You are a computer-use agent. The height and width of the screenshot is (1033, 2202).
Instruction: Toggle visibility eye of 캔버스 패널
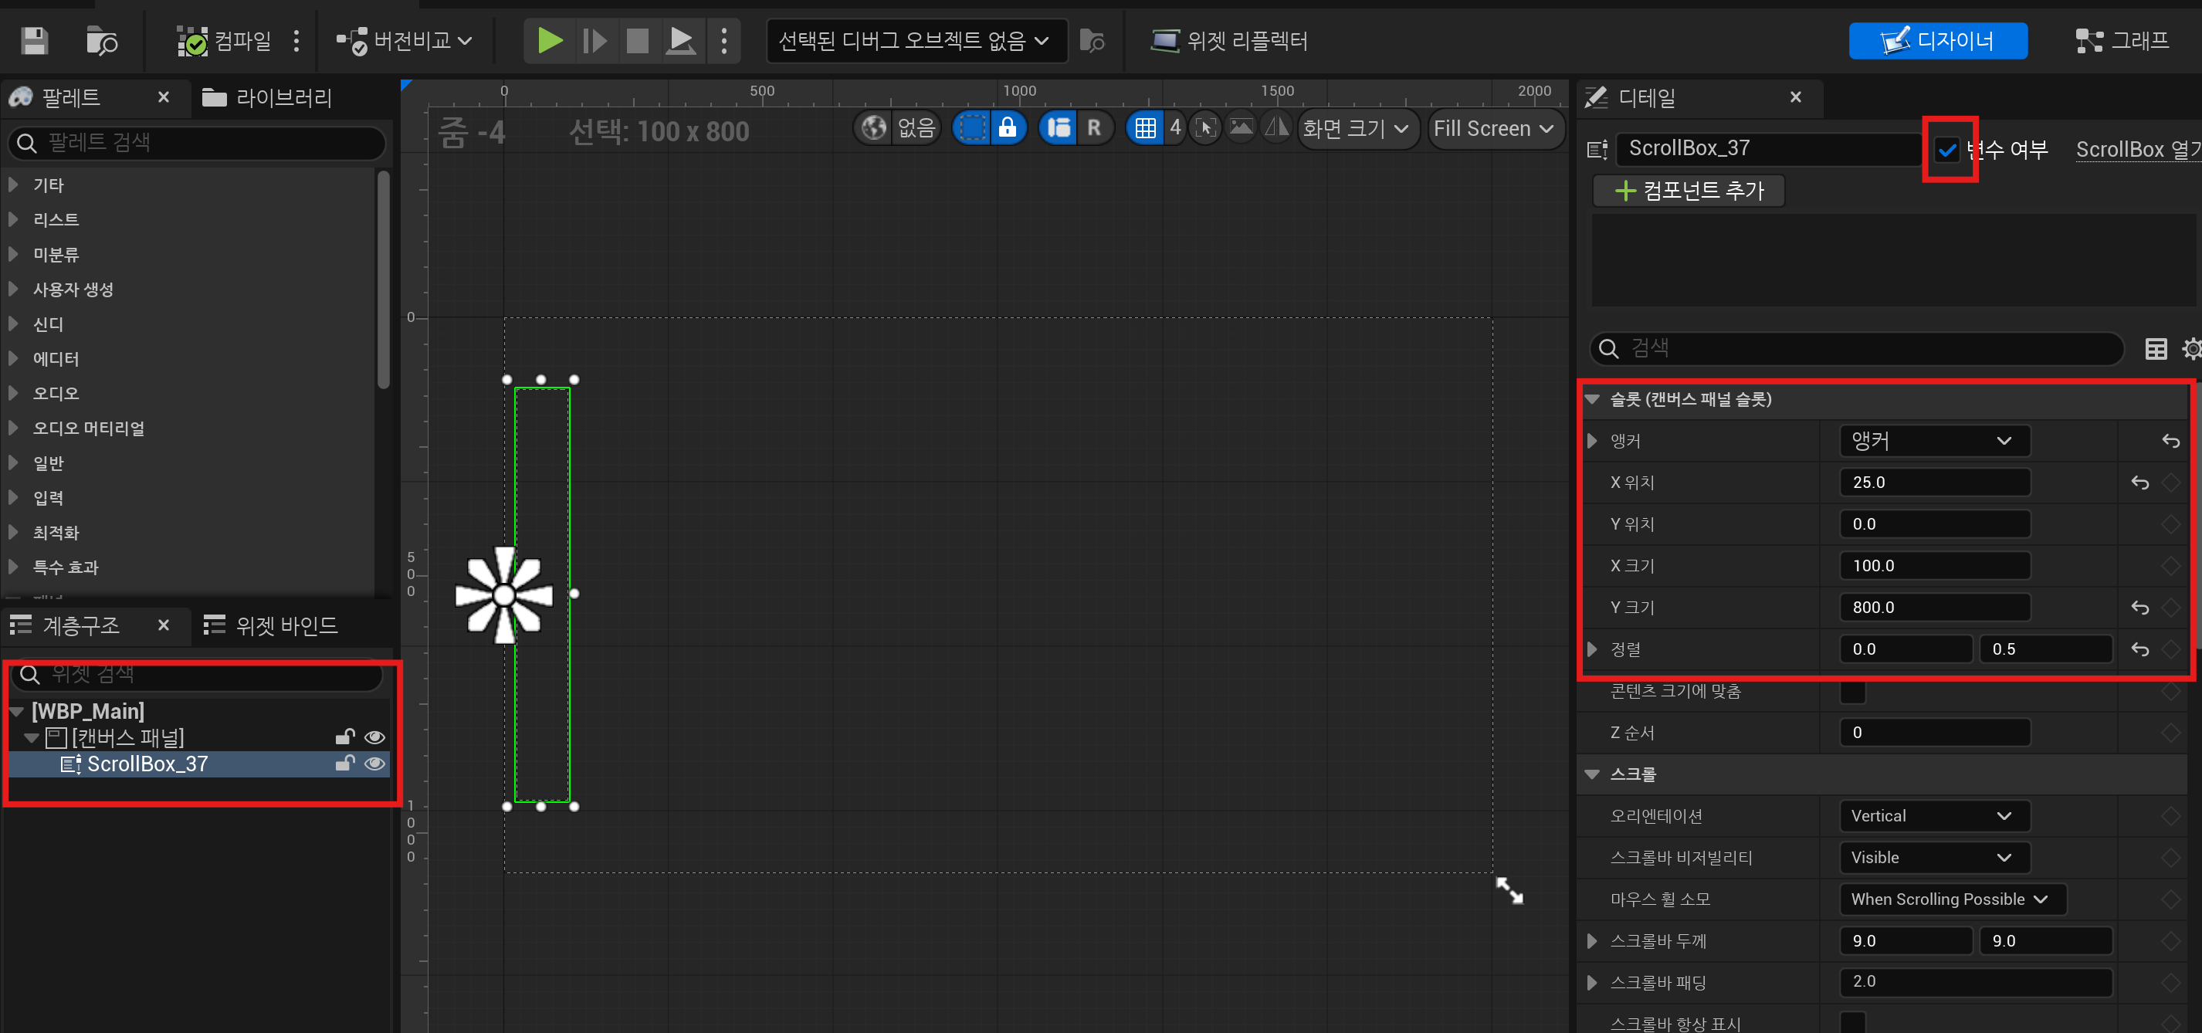374,737
